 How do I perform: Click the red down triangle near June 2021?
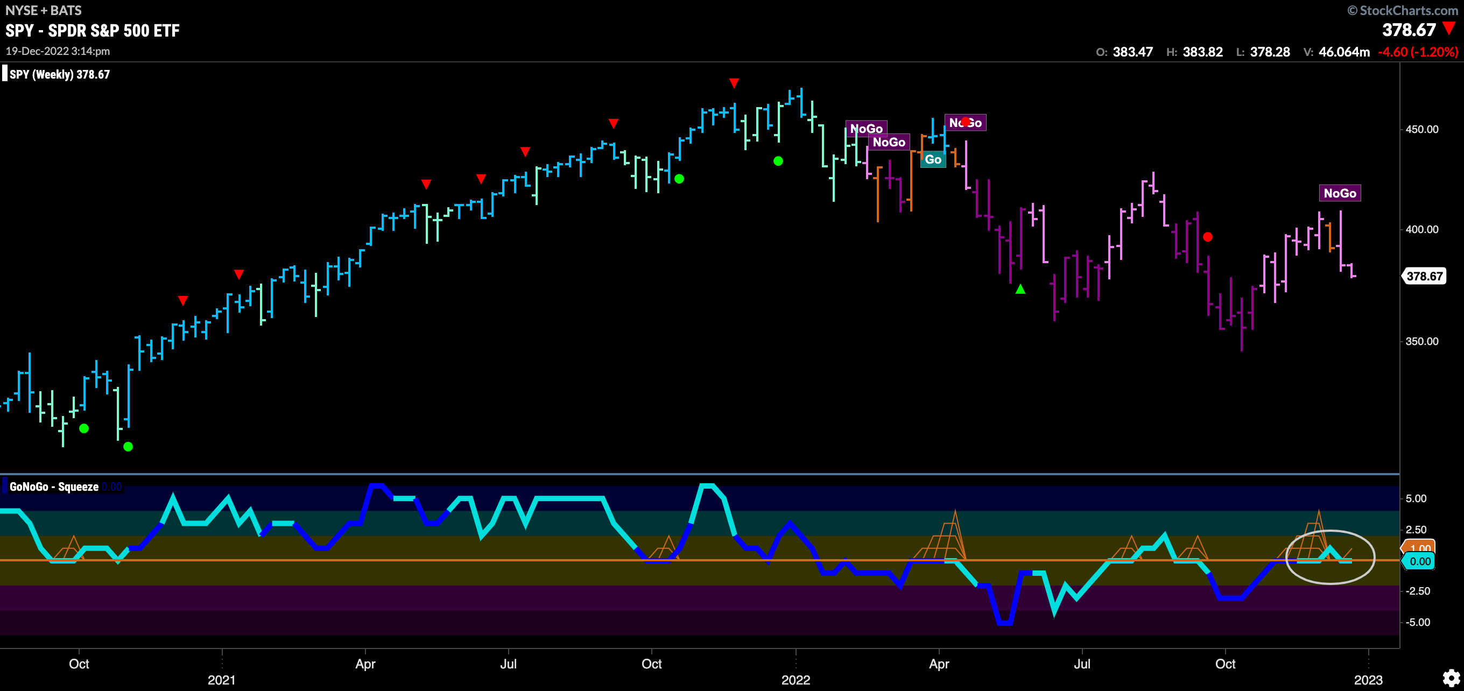click(x=481, y=179)
